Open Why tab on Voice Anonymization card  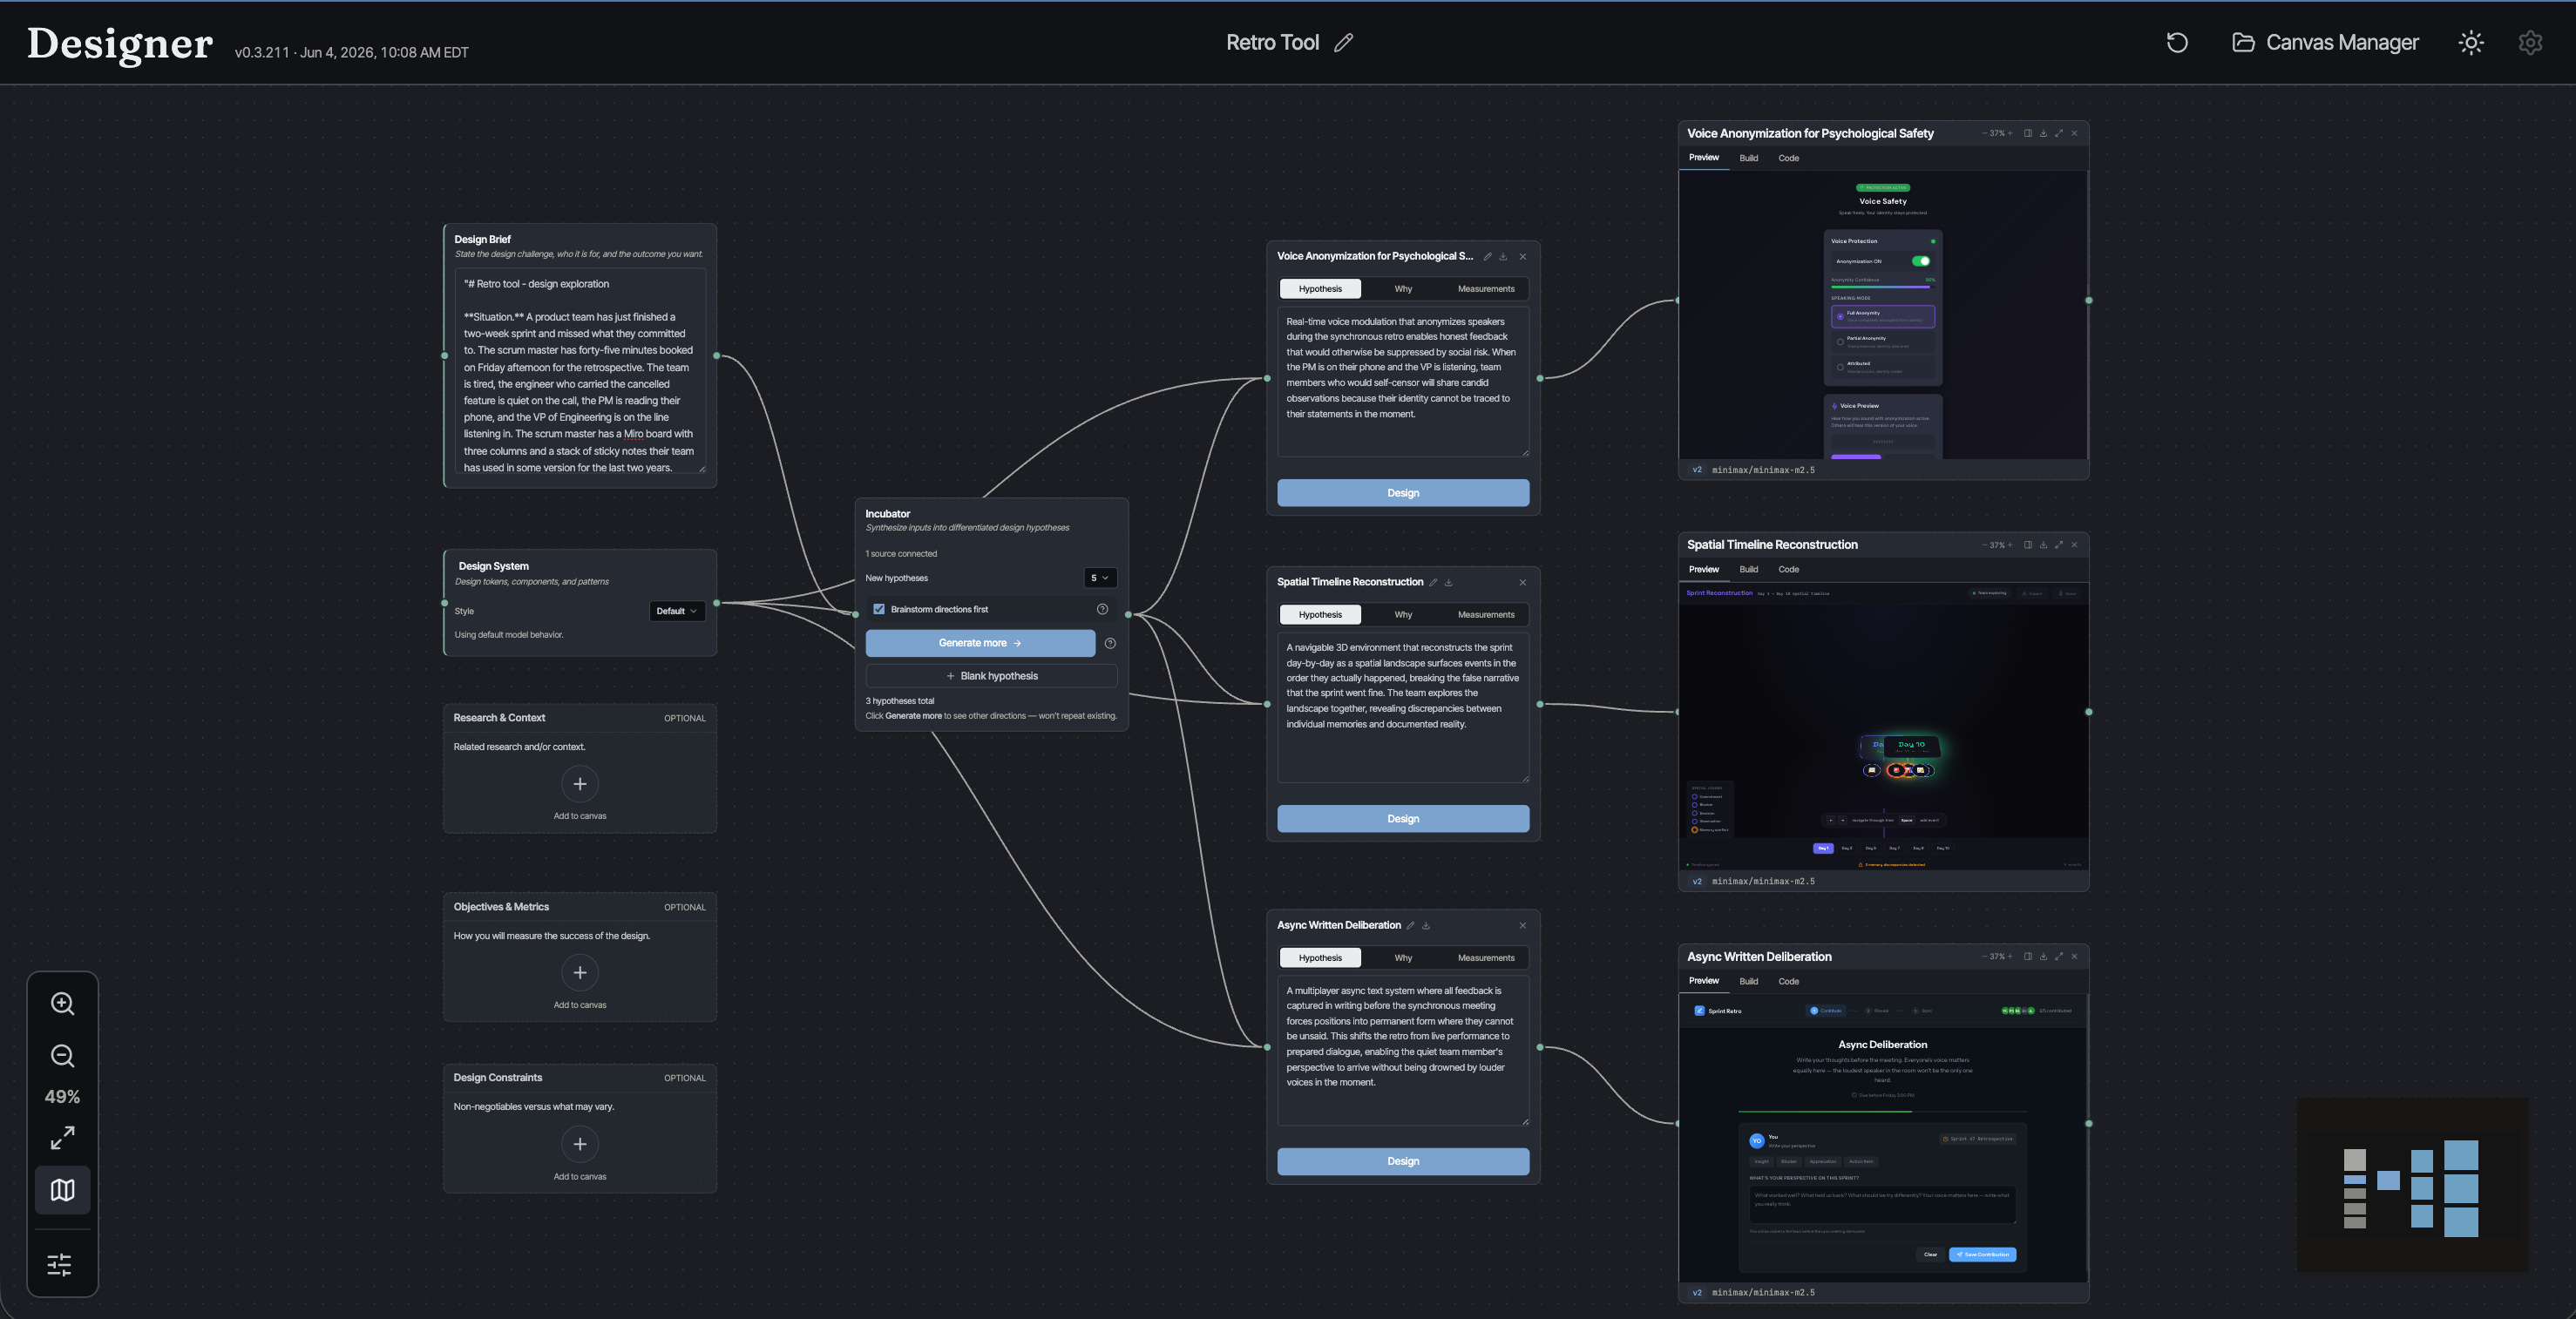click(1403, 289)
